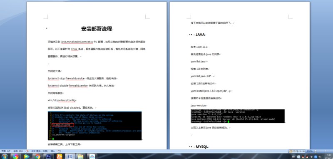Click the MYSQL section heading

pos(202,147)
